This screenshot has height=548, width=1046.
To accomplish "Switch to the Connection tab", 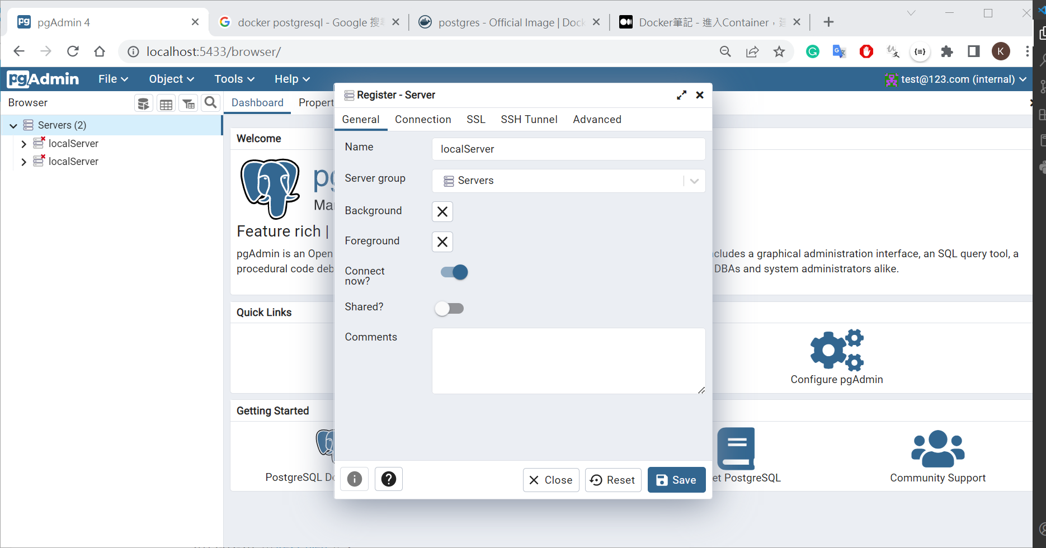I will (x=423, y=120).
